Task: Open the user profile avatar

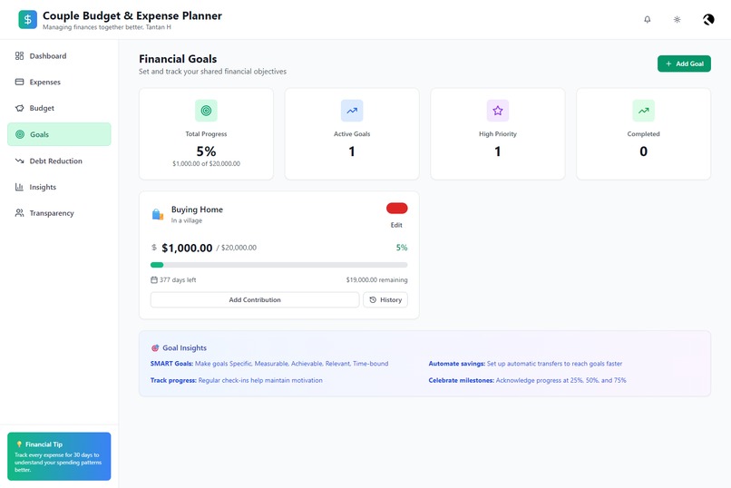Action: (x=708, y=20)
